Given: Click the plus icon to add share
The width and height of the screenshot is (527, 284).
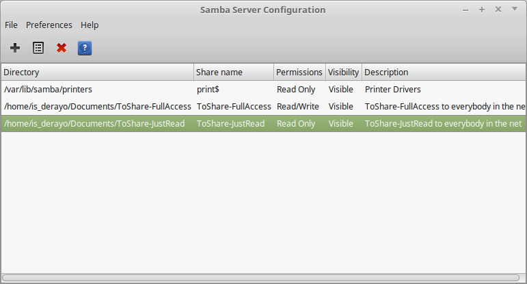Looking at the screenshot, I should [15, 48].
